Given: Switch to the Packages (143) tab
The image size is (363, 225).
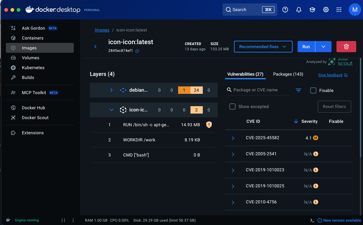Looking at the screenshot, I should click(288, 74).
